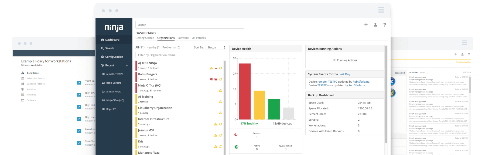
Task: Collapse the Recent section in sidebar
Action: 127,65
